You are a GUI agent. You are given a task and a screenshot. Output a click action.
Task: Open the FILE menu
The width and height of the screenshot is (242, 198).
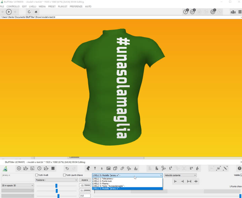point(2,6)
